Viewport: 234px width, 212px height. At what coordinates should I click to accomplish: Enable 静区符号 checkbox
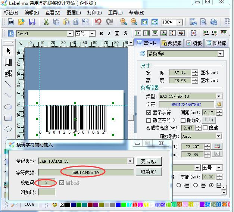[x=149, y=120]
